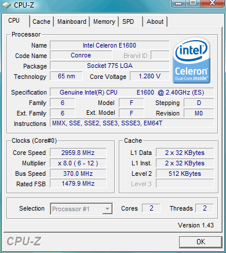Click the Level 2 value 512 KBytes
Image resolution: width=226 pixels, height=253 pixels.
(x=185, y=174)
